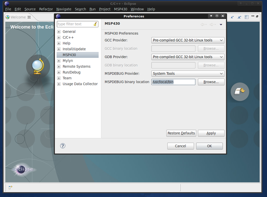Click the General tree label

point(69,32)
